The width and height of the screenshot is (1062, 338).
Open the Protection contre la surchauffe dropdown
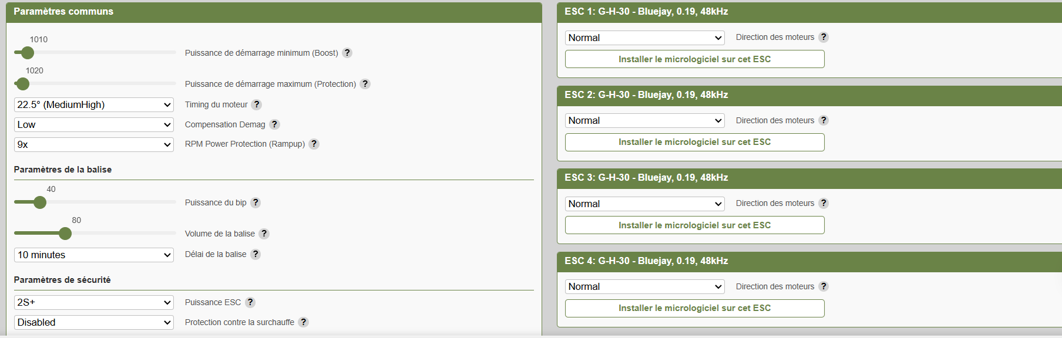pyautogui.click(x=94, y=323)
